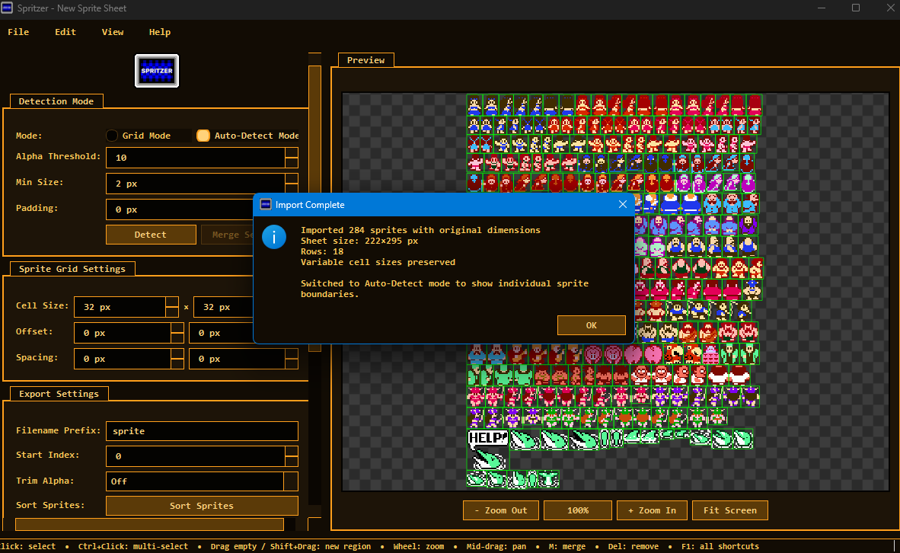Click "Variable cell sizes preserved" text

pyautogui.click(x=378, y=263)
